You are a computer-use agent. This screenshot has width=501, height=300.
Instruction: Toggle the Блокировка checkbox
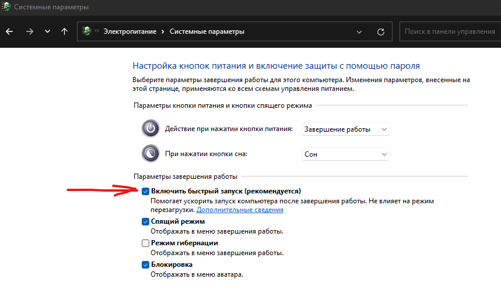145,264
